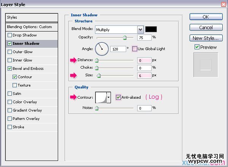
Task: Expand the Contour picker arrow
Action: click(x=109, y=98)
